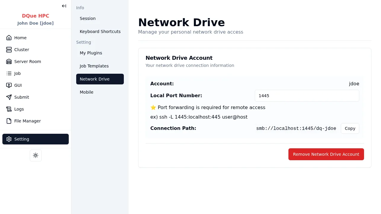Click the Server Room warehouse icon

tap(9, 62)
